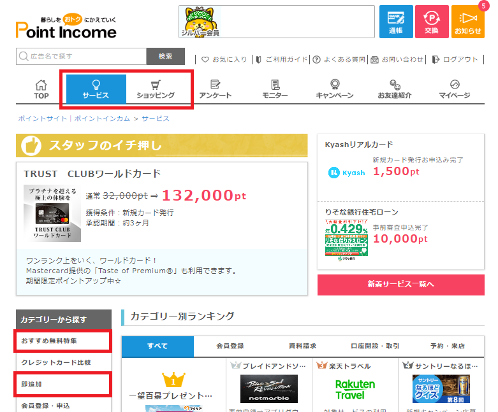Image resolution: width=498 pixels, height=412 pixels.
Task: Select the マイページ navigation tab
Action: point(455,89)
